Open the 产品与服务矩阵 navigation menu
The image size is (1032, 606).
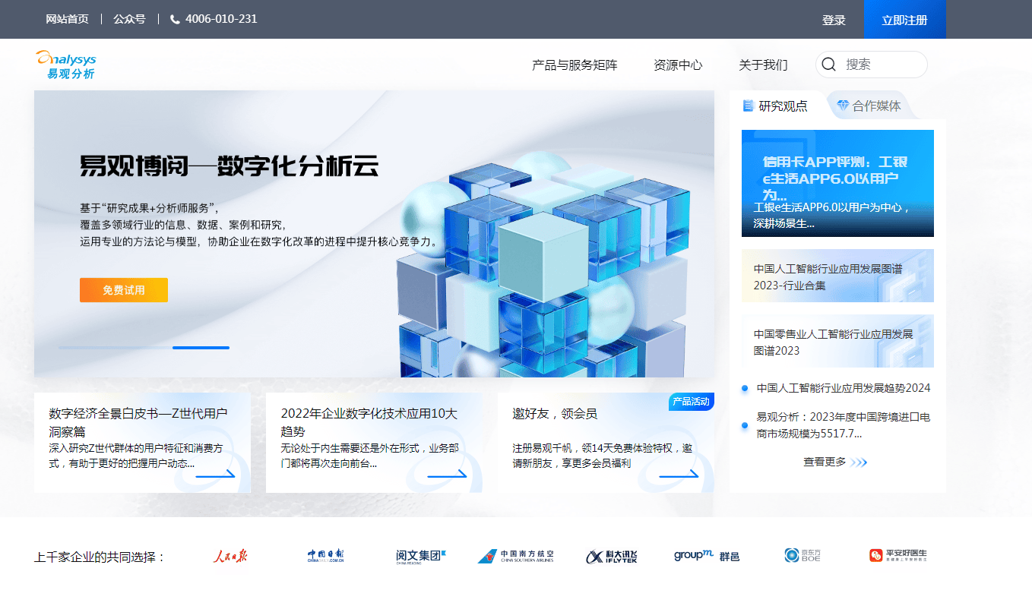coord(574,65)
